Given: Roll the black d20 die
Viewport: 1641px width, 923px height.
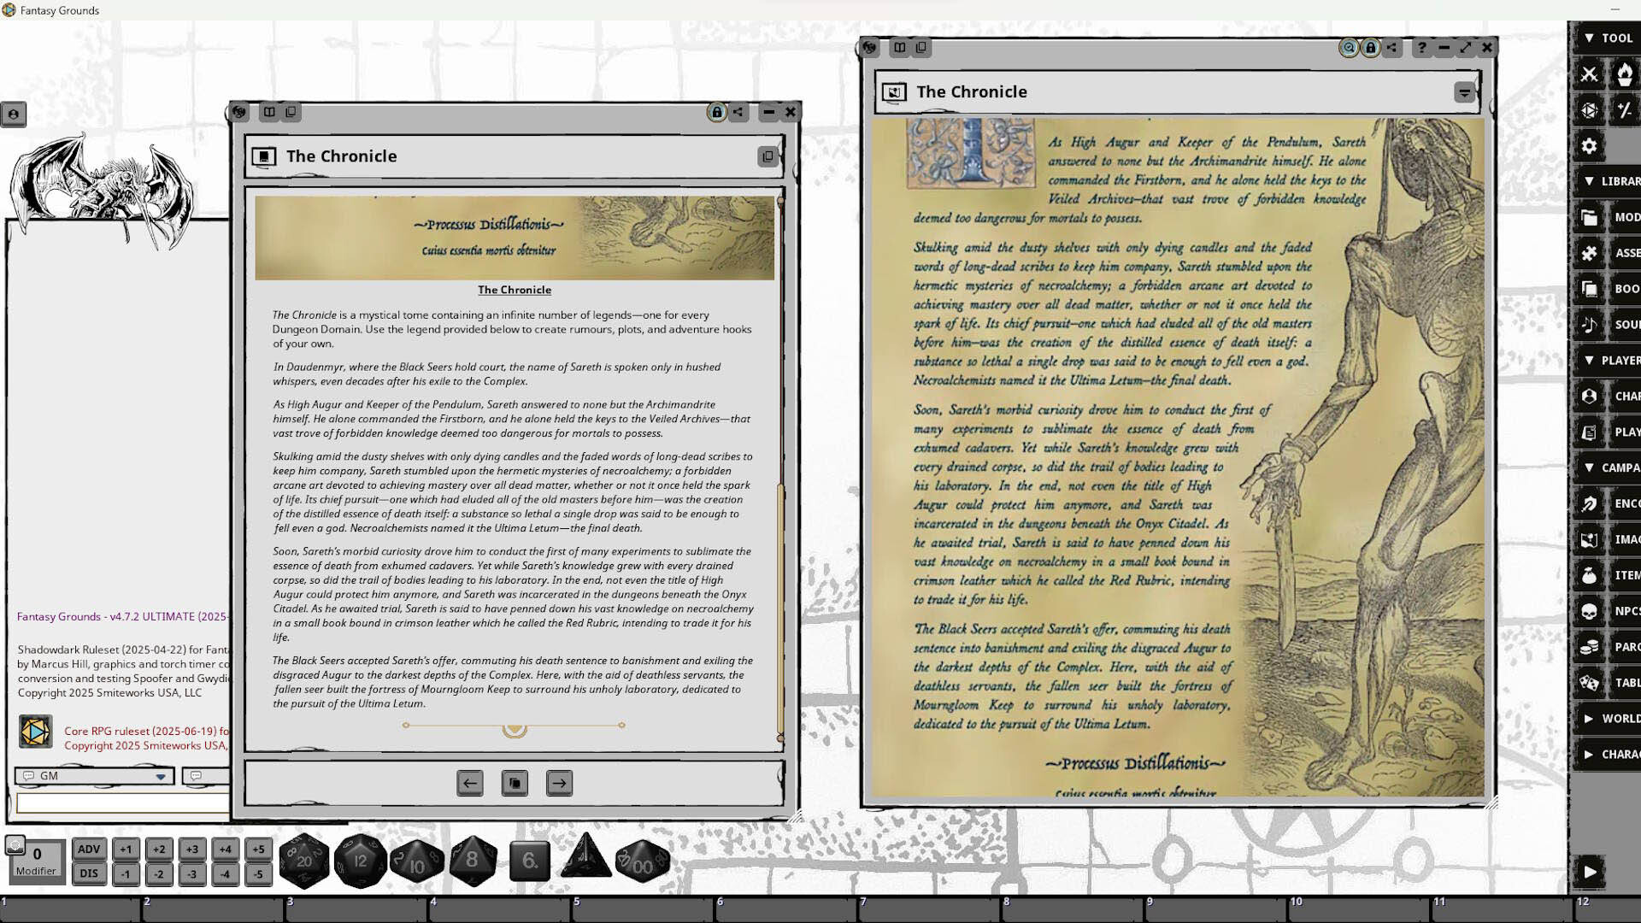Looking at the screenshot, I should click(x=303, y=861).
